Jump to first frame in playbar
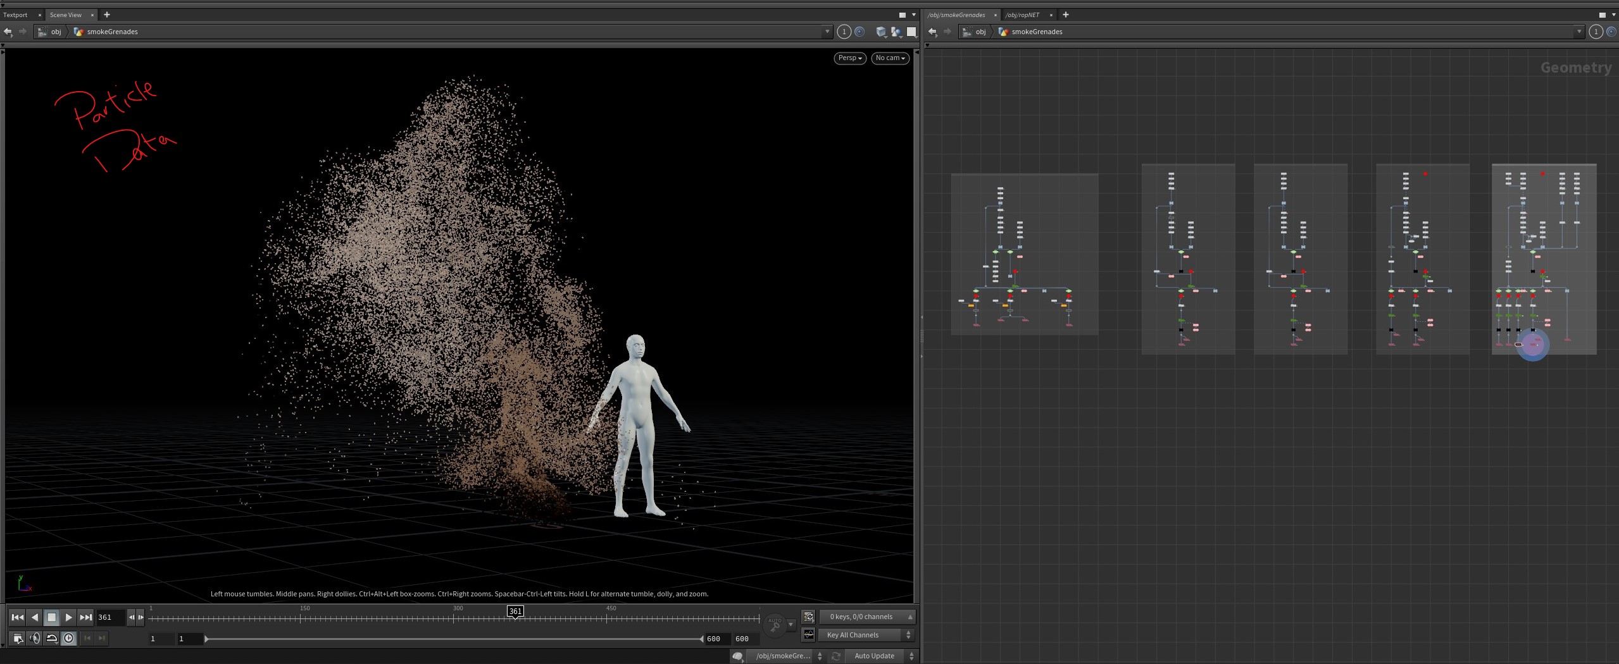Viewport: 1619px width, 664px height. pos(18,617)
